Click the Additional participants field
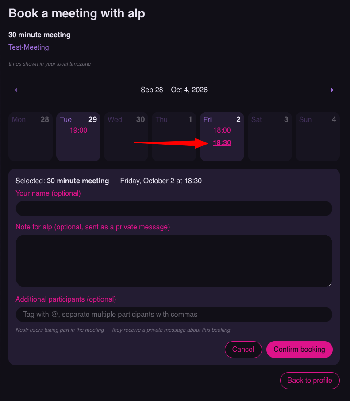The image size is (350, 401). (x=174, y=315)
